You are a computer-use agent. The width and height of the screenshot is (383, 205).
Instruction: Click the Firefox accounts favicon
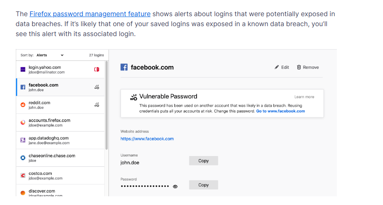tap(23, 123)
